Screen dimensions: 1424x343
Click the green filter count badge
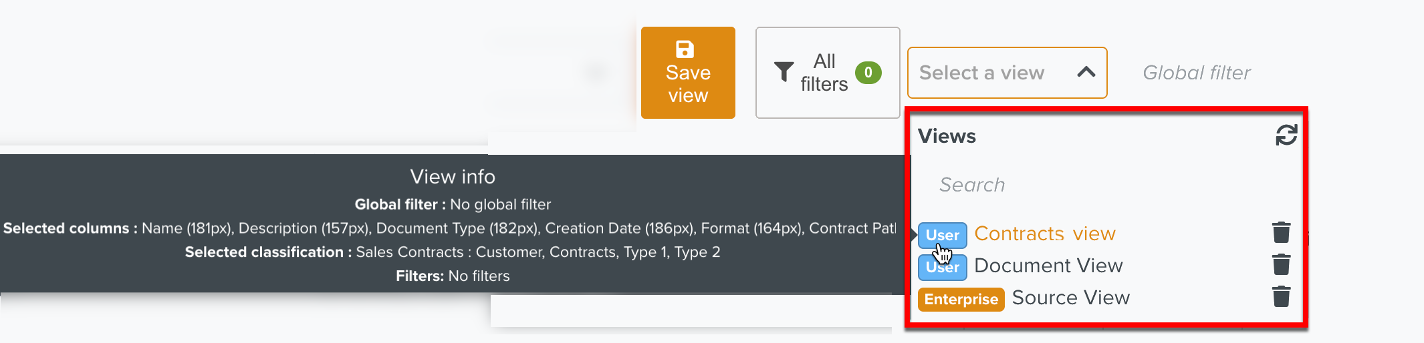(868, 72)
